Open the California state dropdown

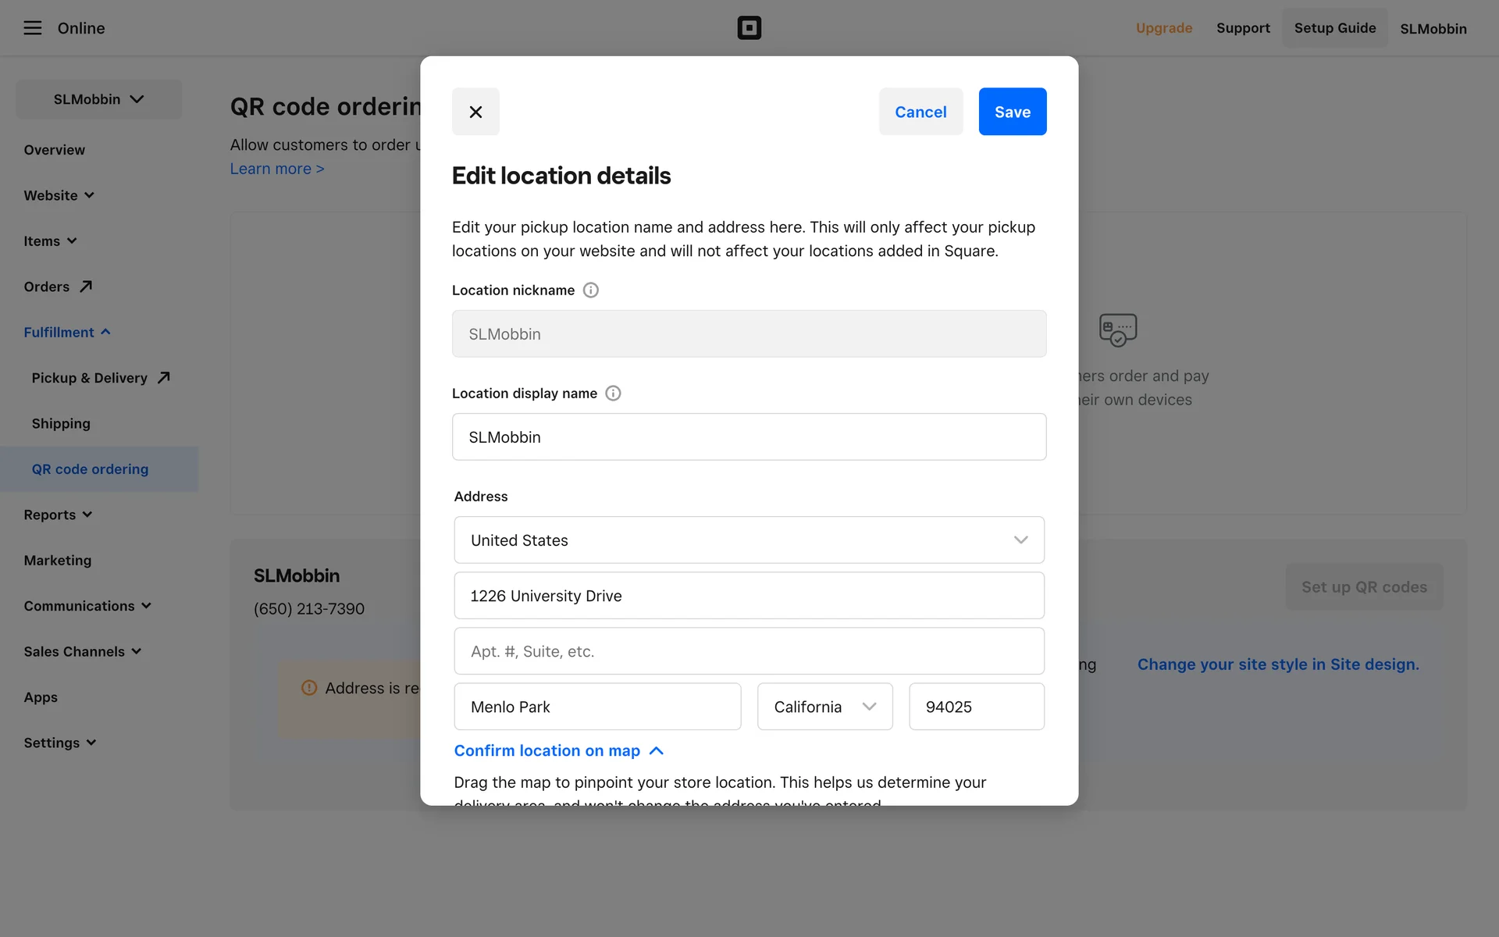tap(824, 707)
